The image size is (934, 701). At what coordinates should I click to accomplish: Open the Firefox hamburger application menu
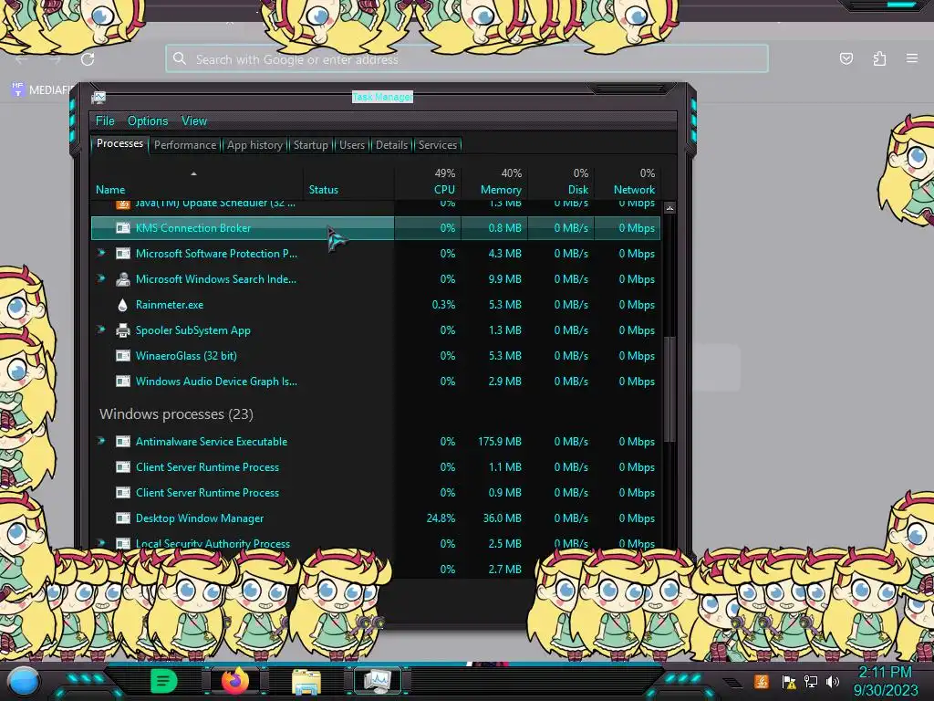[x=912, y=58]
